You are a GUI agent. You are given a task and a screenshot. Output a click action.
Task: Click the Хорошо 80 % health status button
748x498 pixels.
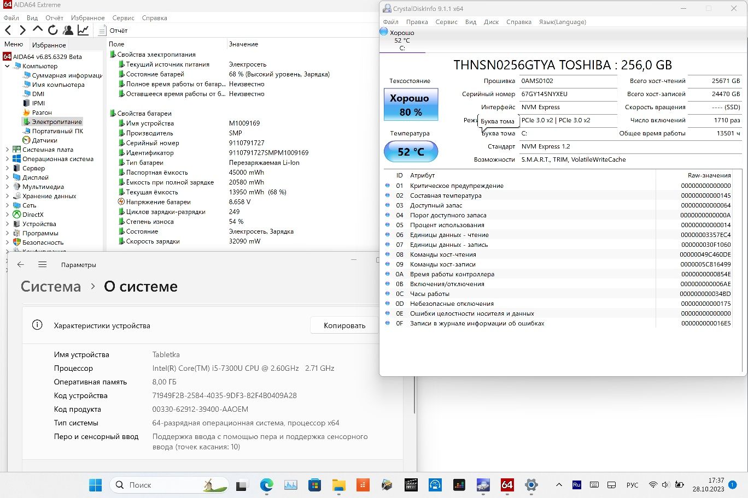[x=411, y=105]
